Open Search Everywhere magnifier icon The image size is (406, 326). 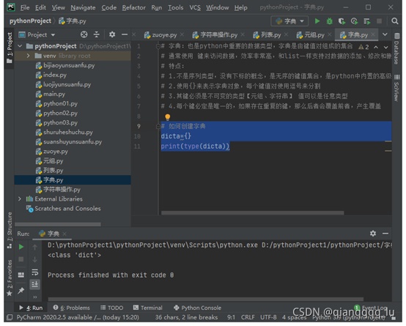click(394, 21)
